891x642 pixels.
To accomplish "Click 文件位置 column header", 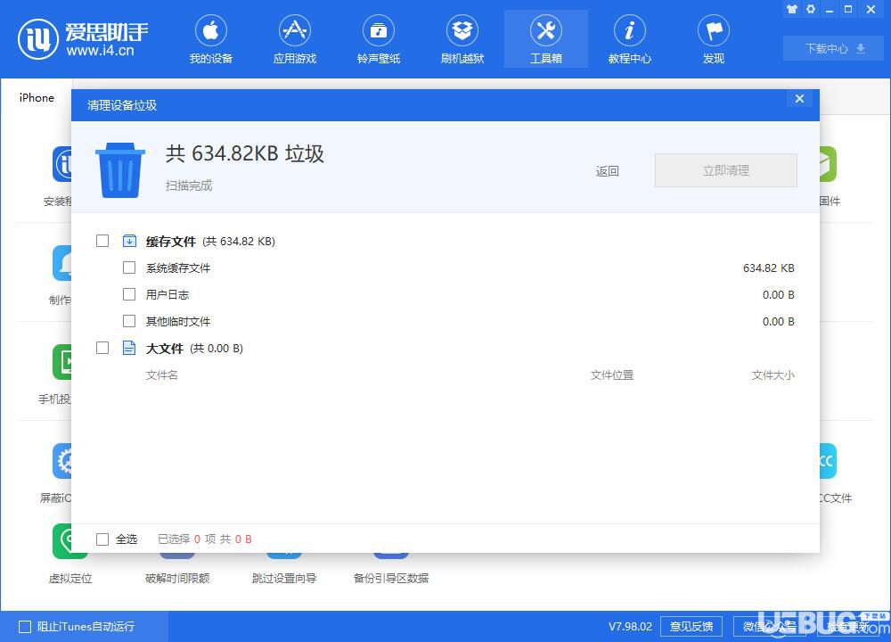I will [x=611, y=374].
